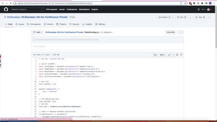217x122 pixels.
Task: Open the Jump to dropdown
Action: (x=106, y=32)
